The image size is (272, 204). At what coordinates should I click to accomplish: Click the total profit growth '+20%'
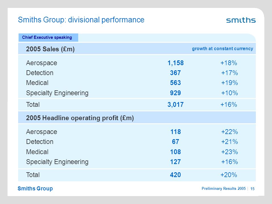229,175
